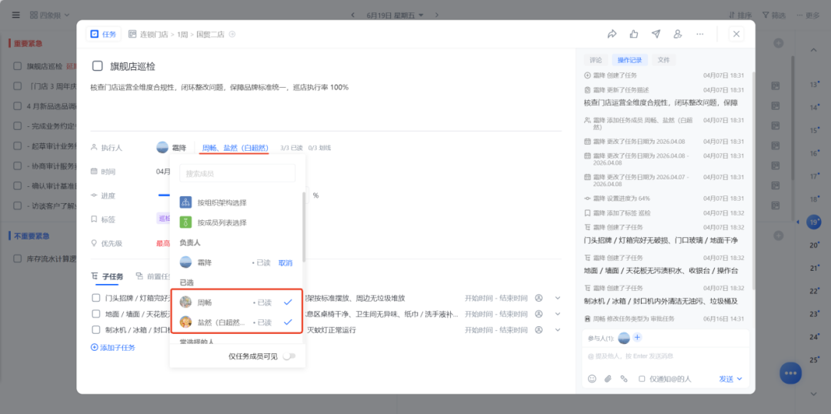The width and height of the screenshot is (831, 414).
Task: Click 国贸二店 in breadcrumb
Action: [210, 35]
